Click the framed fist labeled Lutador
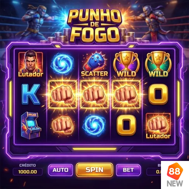Image resolution: width=189 pixels, height=189 pixels. [x=158, y=126]
